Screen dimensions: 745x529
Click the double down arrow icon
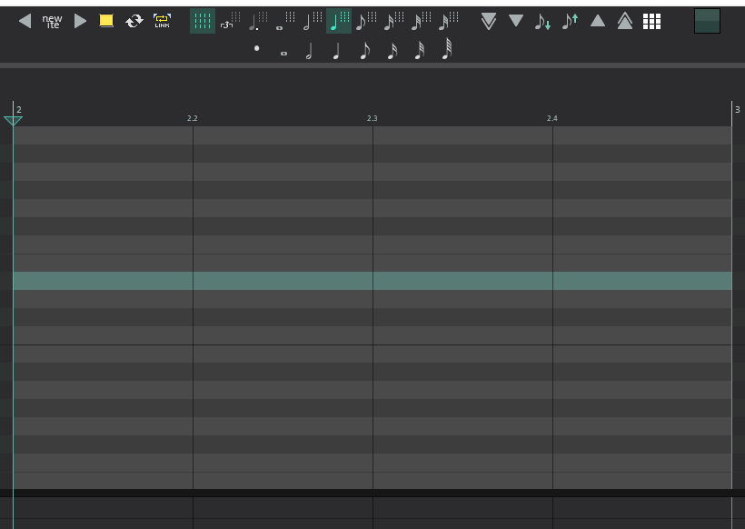click(x=489, y=21)
